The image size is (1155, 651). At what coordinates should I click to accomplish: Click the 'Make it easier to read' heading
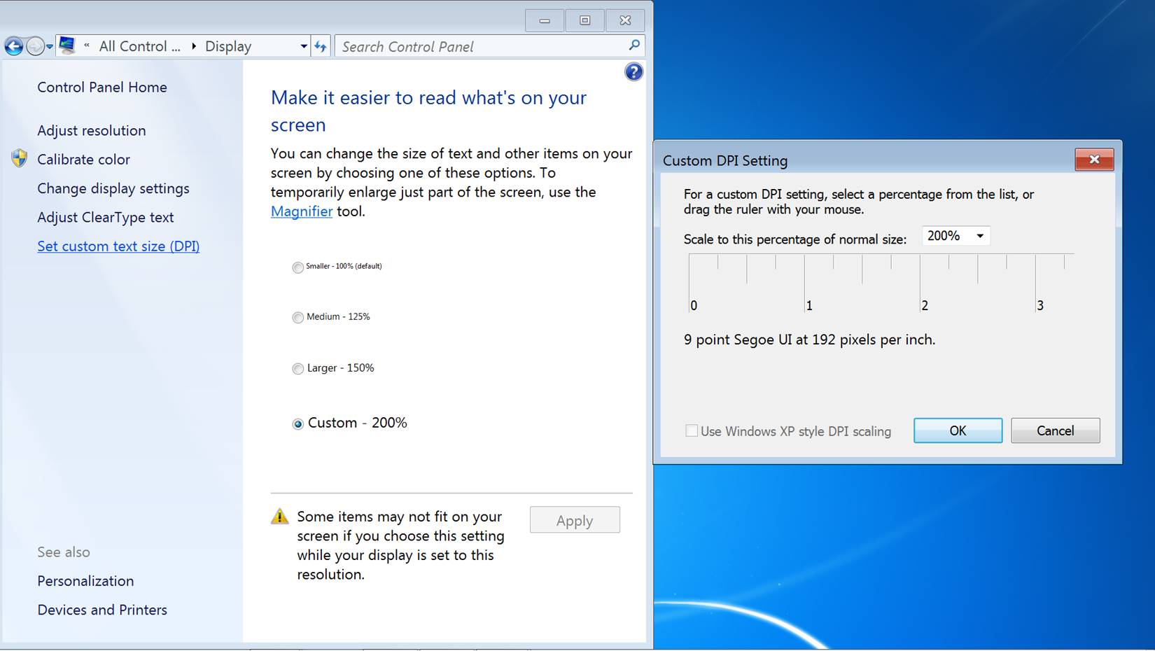tap(428, 111)
